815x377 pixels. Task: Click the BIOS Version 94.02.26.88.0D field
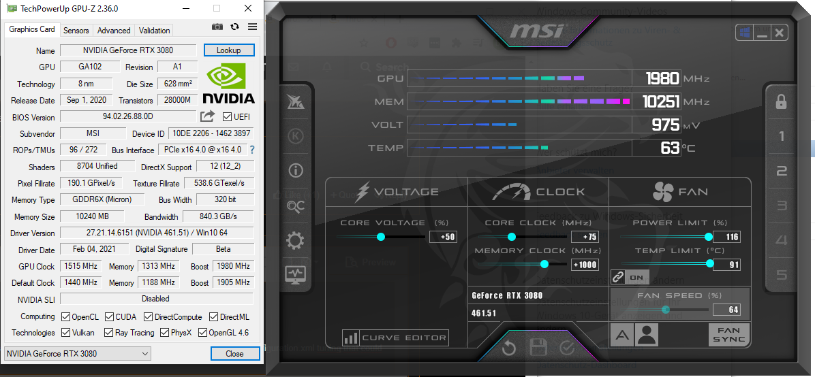[128, 117]
